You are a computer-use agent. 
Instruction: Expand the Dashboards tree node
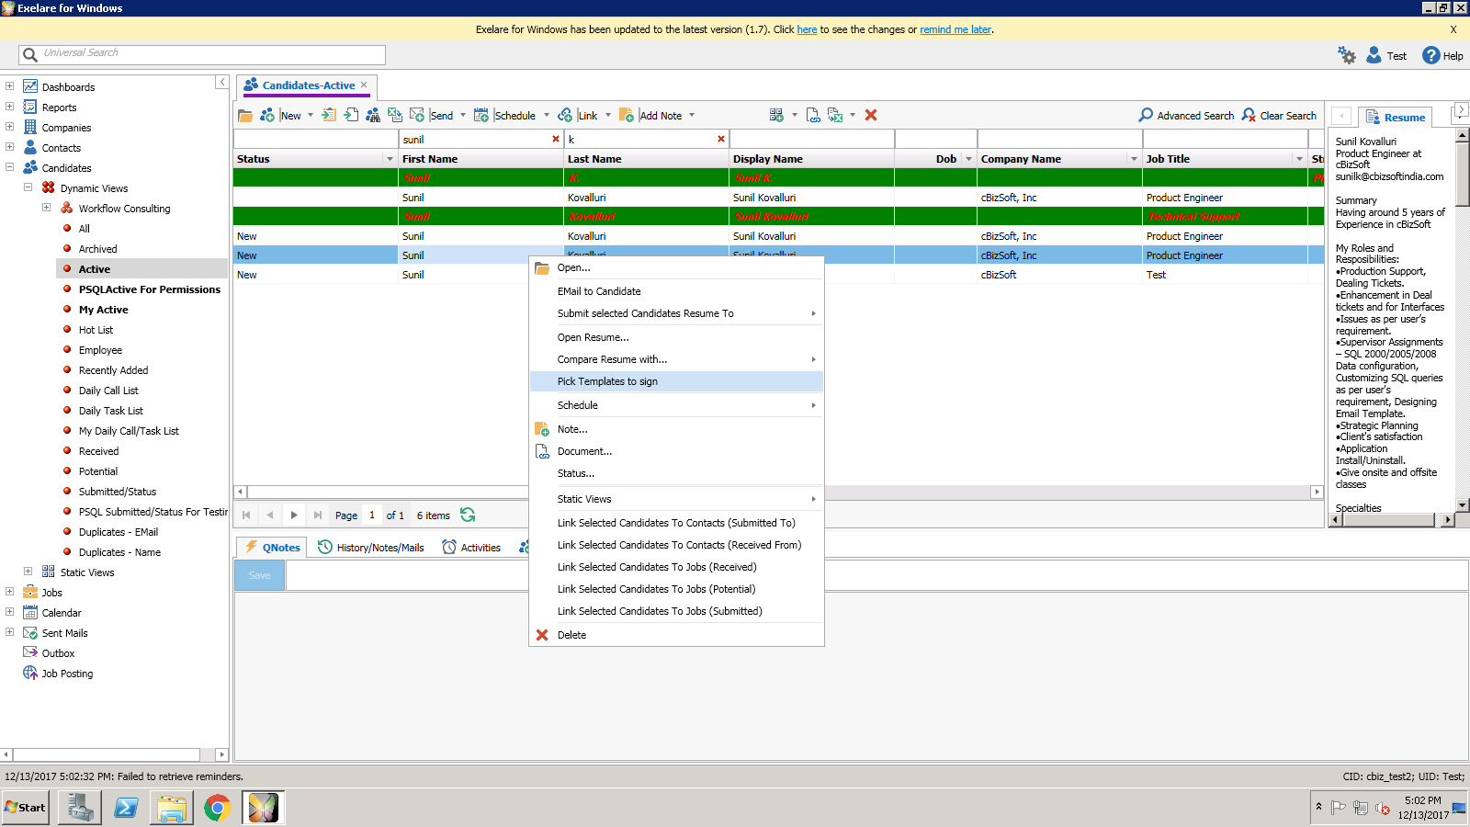[x=9, y=86]
